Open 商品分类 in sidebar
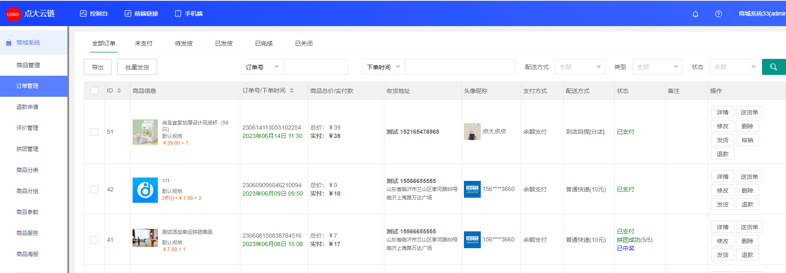This screenshot has height=273, width=786. pos(34,170)
